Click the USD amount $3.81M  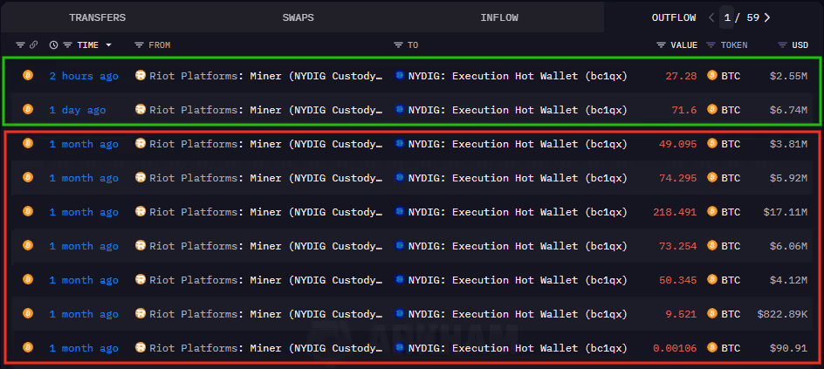pyautogui.click(x=788, y=144)
